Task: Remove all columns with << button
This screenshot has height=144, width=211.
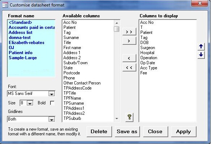Action: tap(129, 67)
